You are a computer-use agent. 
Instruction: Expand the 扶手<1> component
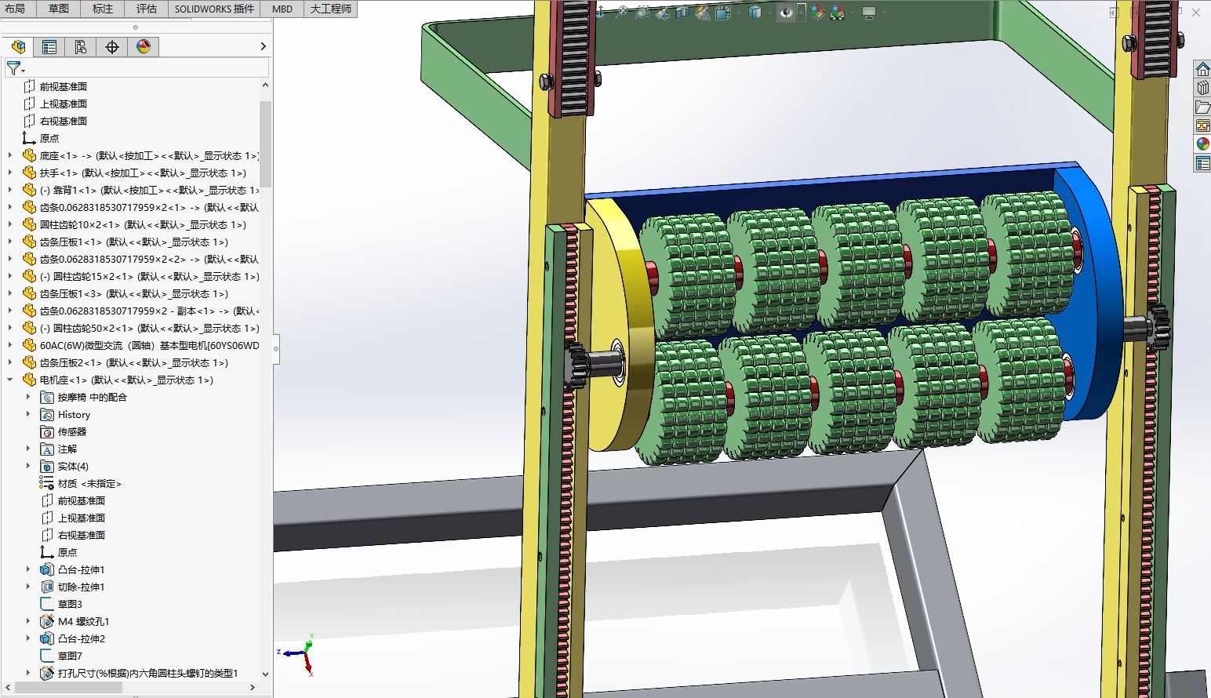(10, 173)
